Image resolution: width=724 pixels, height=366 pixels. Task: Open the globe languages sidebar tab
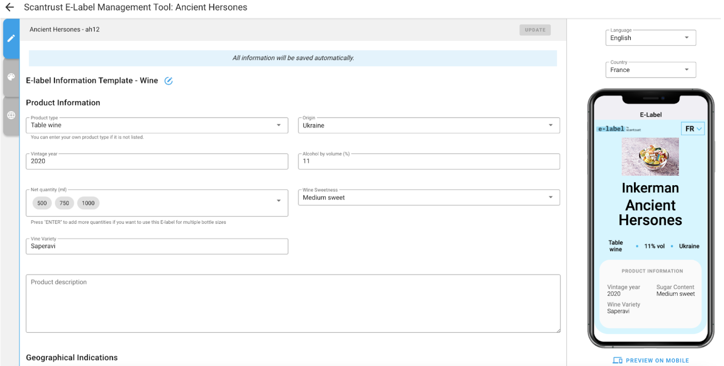(11, 115)
